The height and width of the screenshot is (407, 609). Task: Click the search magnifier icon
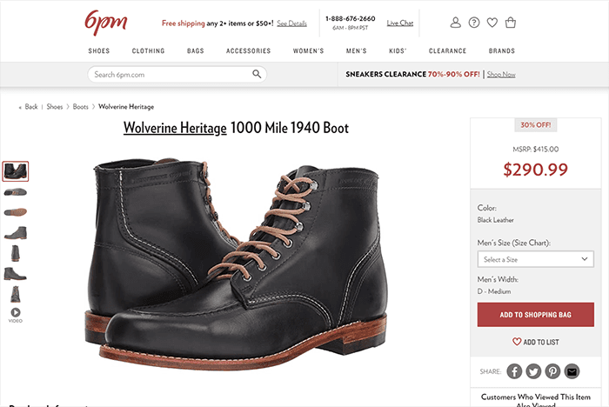[257, 74]
